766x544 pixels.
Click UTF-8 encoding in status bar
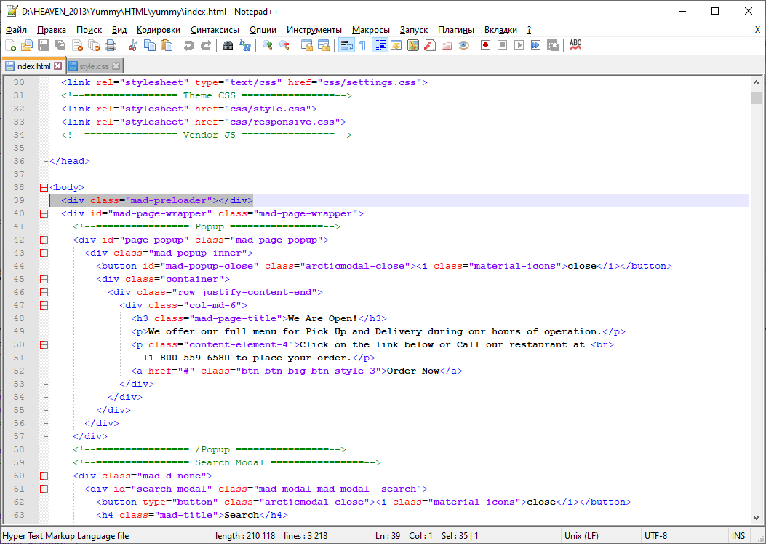(655, 536)
